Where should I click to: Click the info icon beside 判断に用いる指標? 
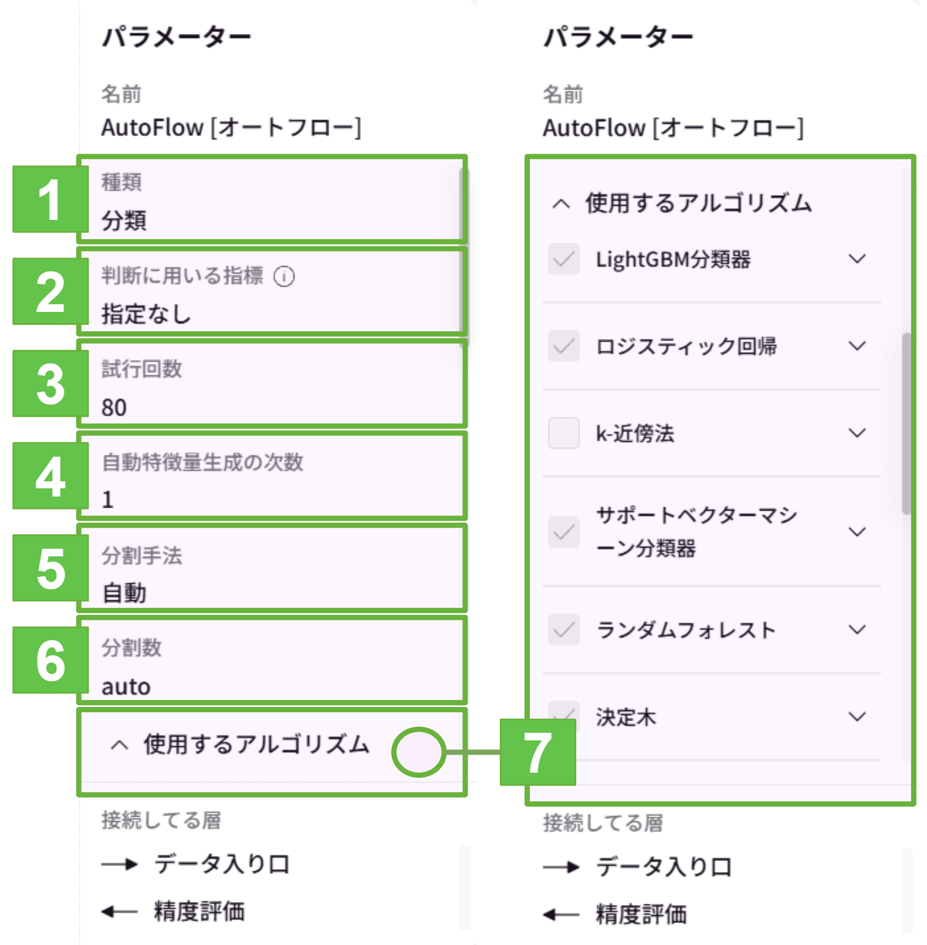[284, 277]
